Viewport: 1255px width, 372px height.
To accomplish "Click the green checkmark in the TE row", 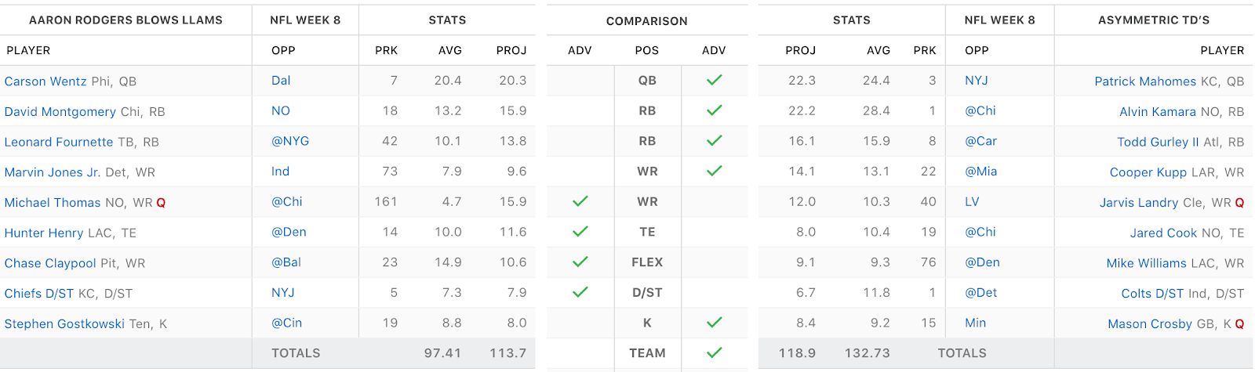I will click(580, 232).
